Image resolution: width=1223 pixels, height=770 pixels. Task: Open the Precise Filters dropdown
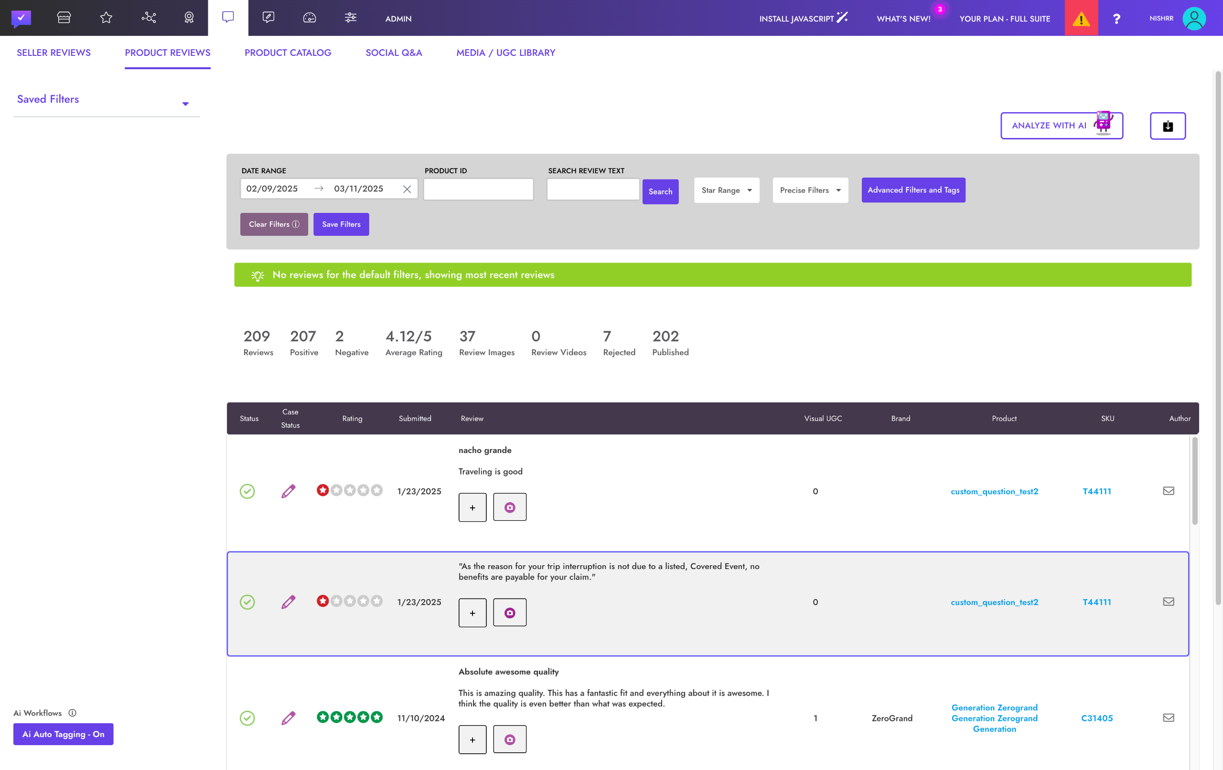click(x=810, y=190)
